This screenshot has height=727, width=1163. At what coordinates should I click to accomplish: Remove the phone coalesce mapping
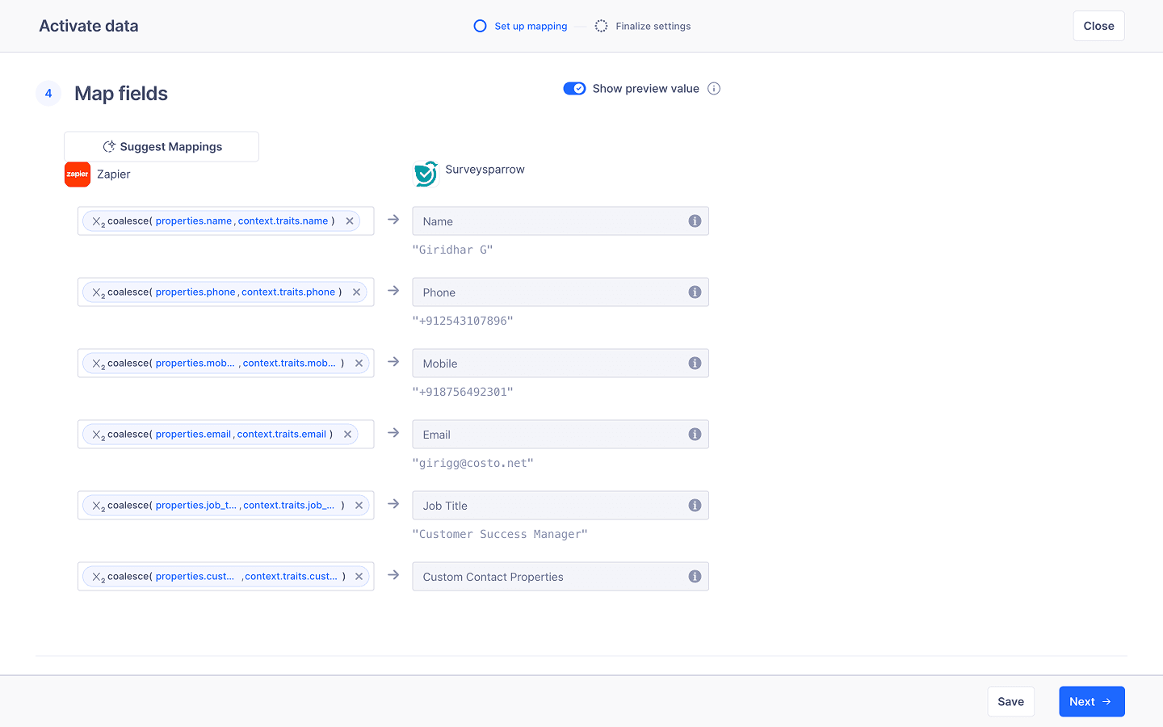click(356, 292)
